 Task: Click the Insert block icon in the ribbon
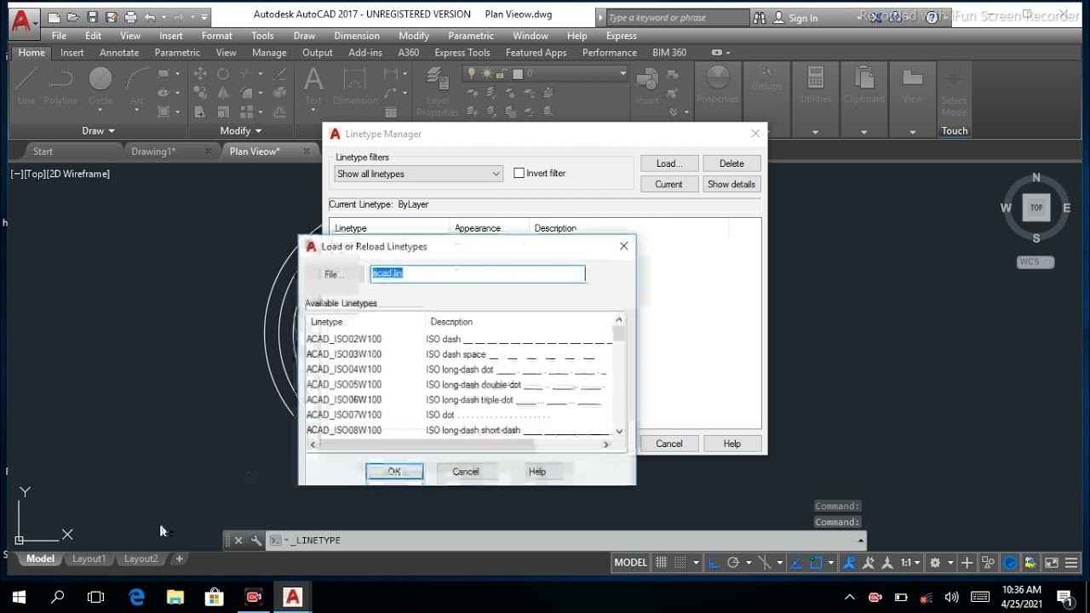point(647,86)
